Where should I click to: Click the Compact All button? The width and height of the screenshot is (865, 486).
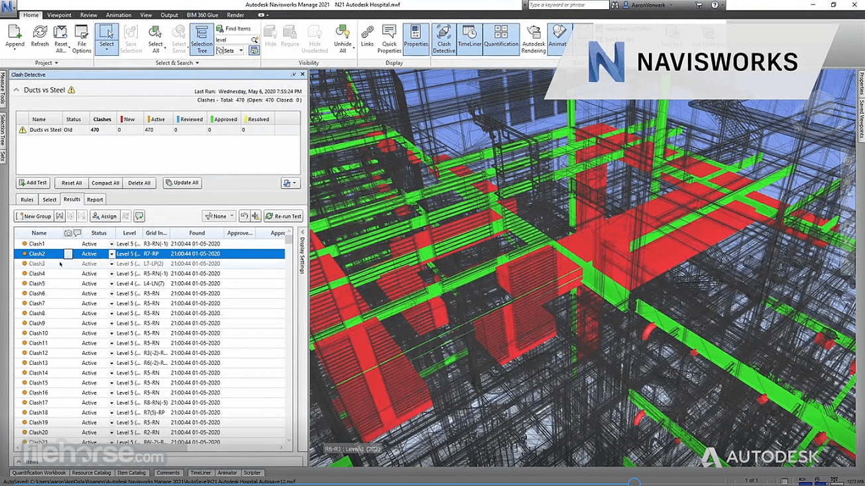click(105, 183)
